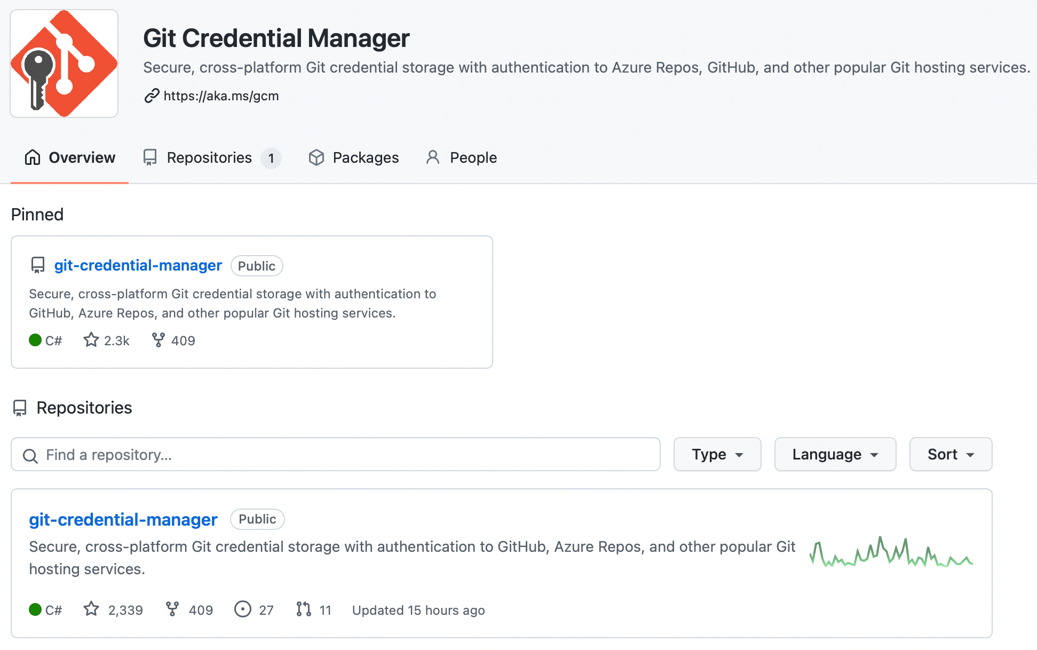Open pinned git-credential-manager repository link

138,266
